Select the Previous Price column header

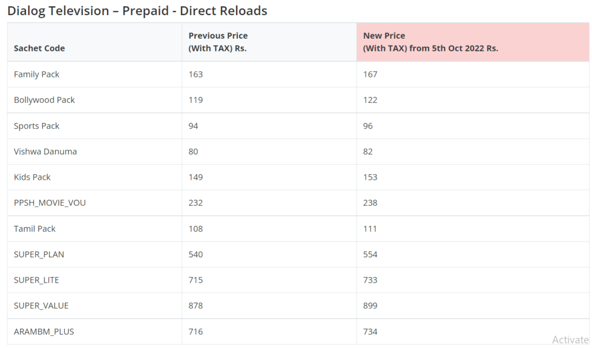coord(218,42)
